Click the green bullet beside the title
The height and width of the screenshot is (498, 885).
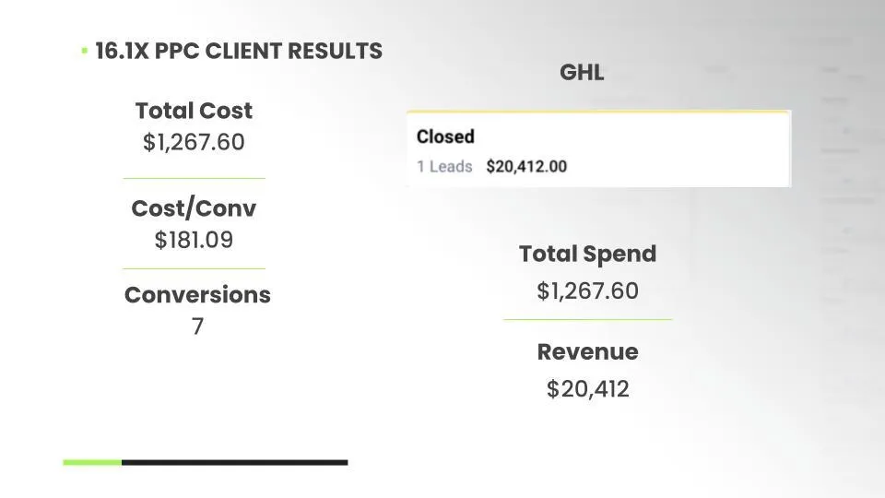tap(85, 51)
